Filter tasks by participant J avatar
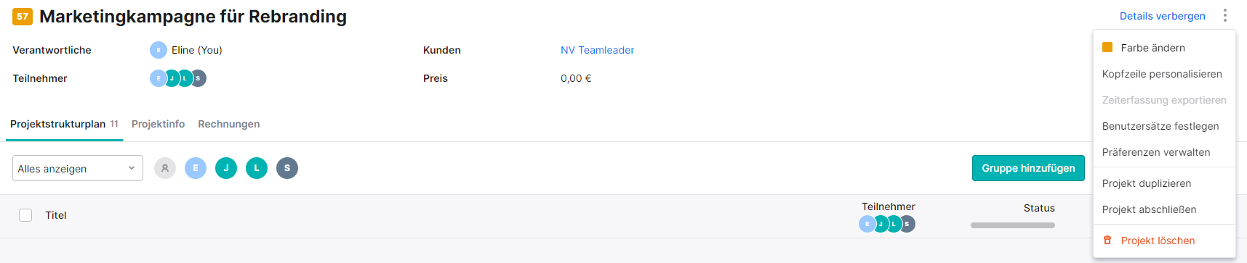Viewport: 1247px width, 263px height. (226, 168)
